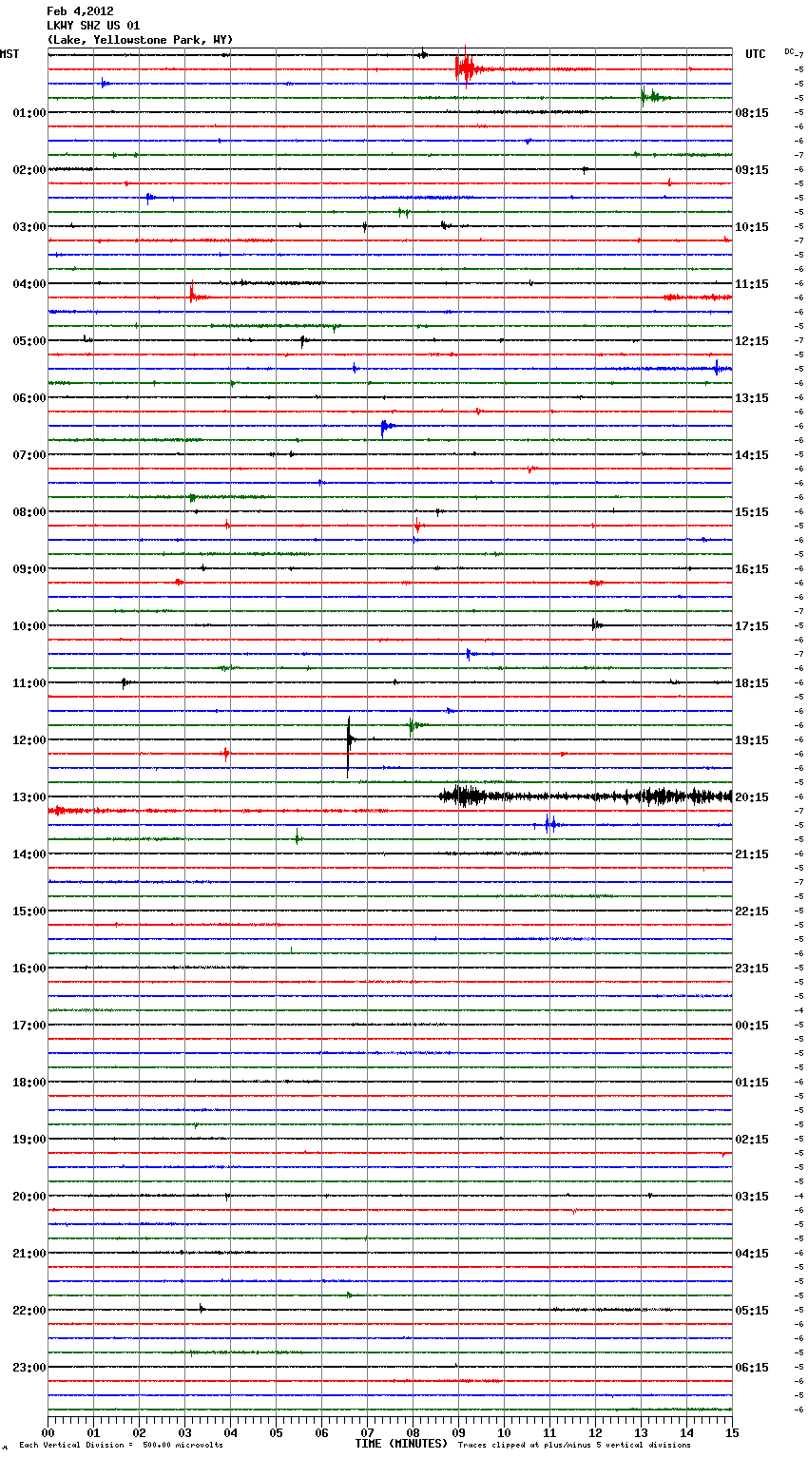Screen dimensions: 808x1458
Task: Click the '09' minute axis tick label
Action: tap(458, 1431)
